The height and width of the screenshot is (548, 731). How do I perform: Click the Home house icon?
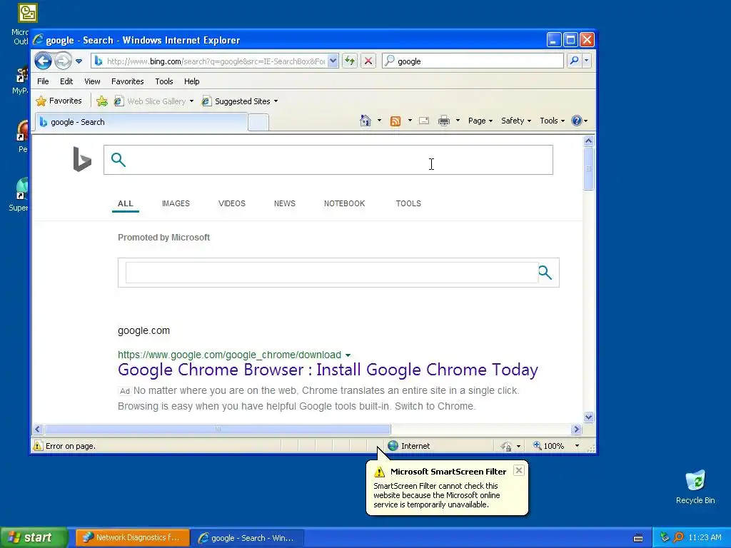click(365, 121)
